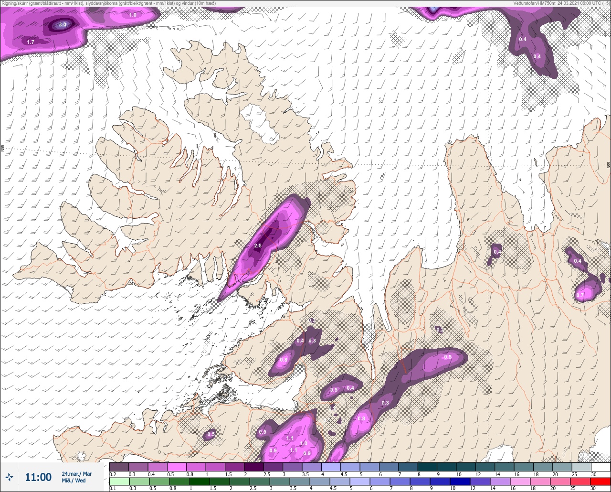Pick the upper-row legend swatch labeled 1.5
Image resolution: width=611 pixels, height=492 pixels.
click(x=234, y=466)
